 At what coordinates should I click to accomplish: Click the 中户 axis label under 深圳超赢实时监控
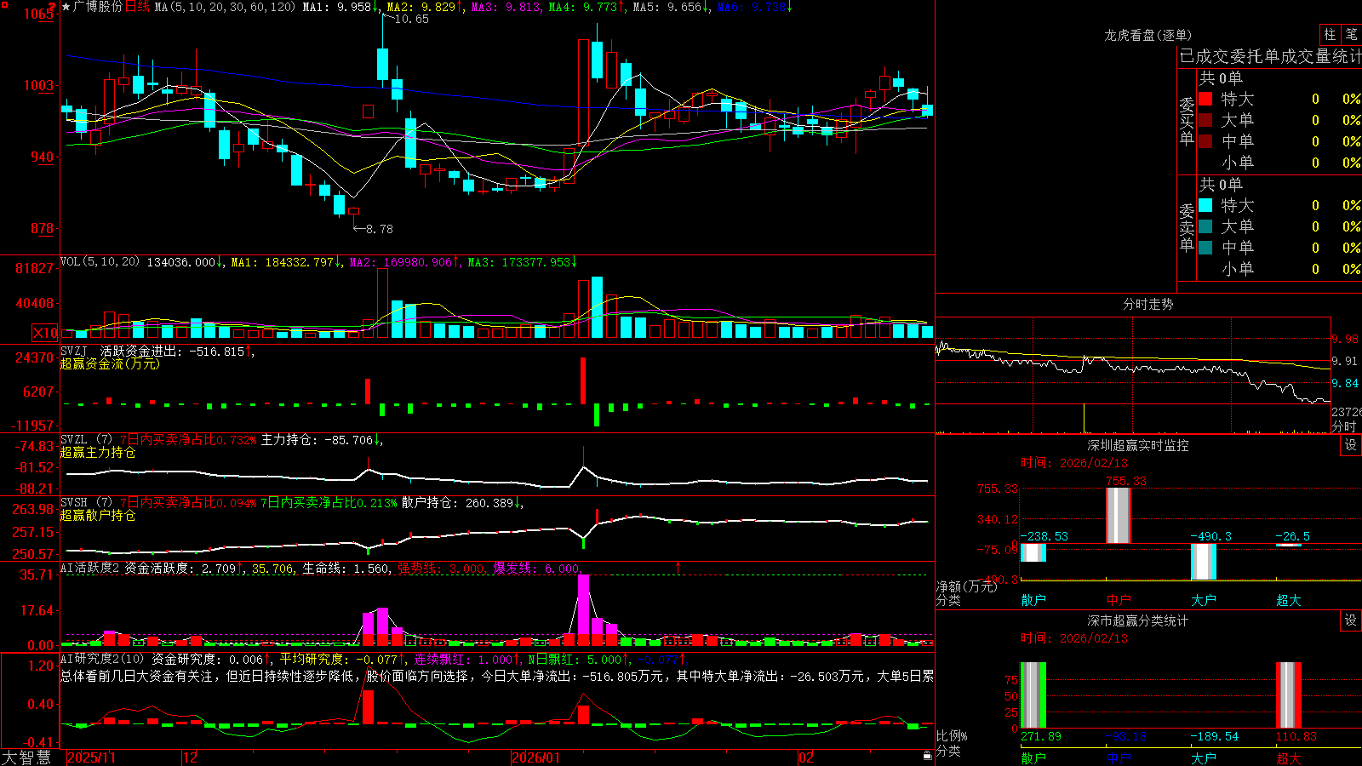coord(1119,600)
